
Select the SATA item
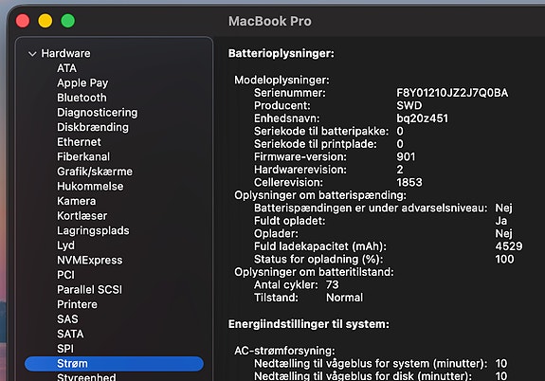click(70, 334)
